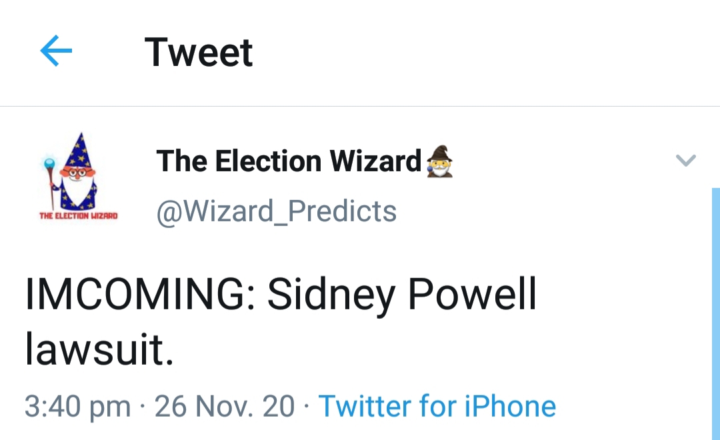Open The Election Wizard display name
The image size is (720, 440).
289,161
